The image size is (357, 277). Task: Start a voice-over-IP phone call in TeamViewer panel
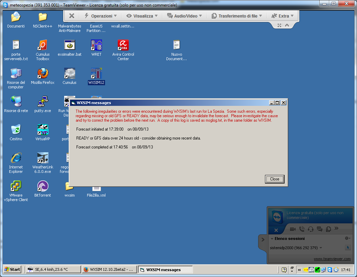[302, 229]
